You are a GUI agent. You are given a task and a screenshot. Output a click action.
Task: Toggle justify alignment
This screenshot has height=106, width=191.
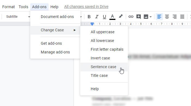click(182, 17)
